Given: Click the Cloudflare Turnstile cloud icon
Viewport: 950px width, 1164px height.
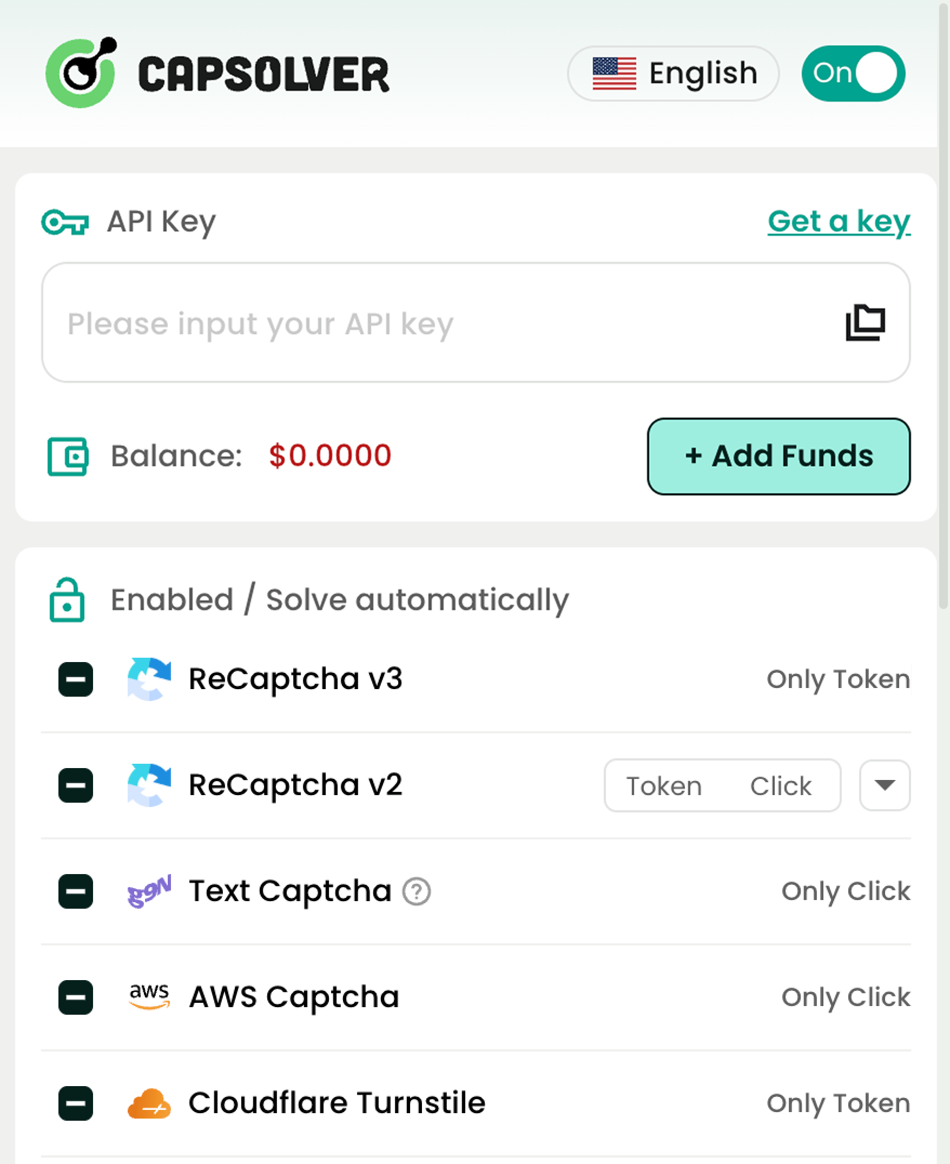Looking at the screenshot, I should coord(151,1102).
